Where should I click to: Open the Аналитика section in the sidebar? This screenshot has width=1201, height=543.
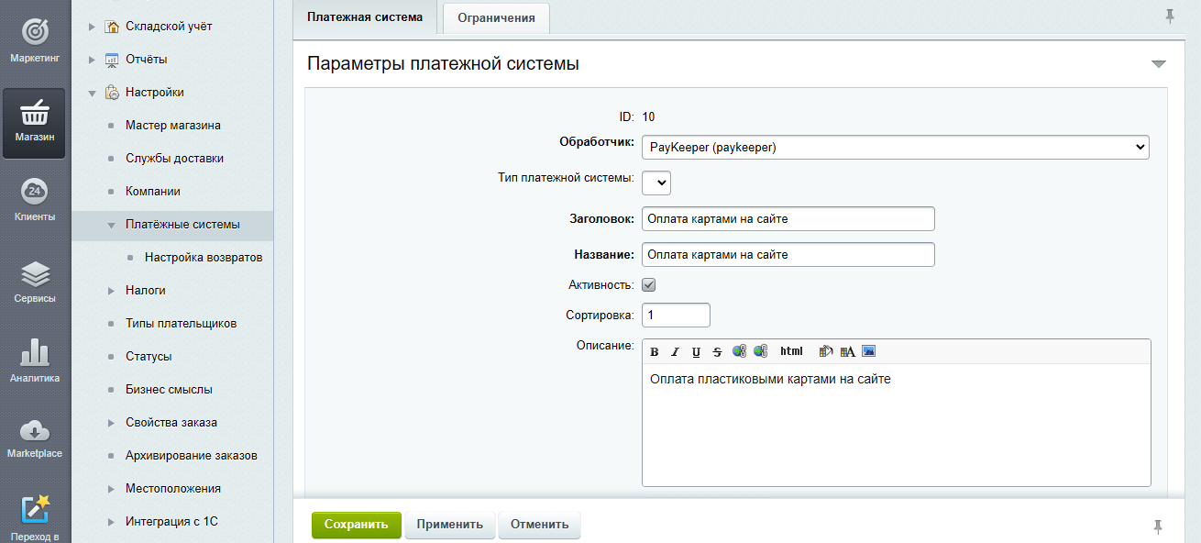(35, 360)
